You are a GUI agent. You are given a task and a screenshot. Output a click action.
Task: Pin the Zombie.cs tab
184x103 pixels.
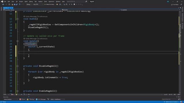11,8
